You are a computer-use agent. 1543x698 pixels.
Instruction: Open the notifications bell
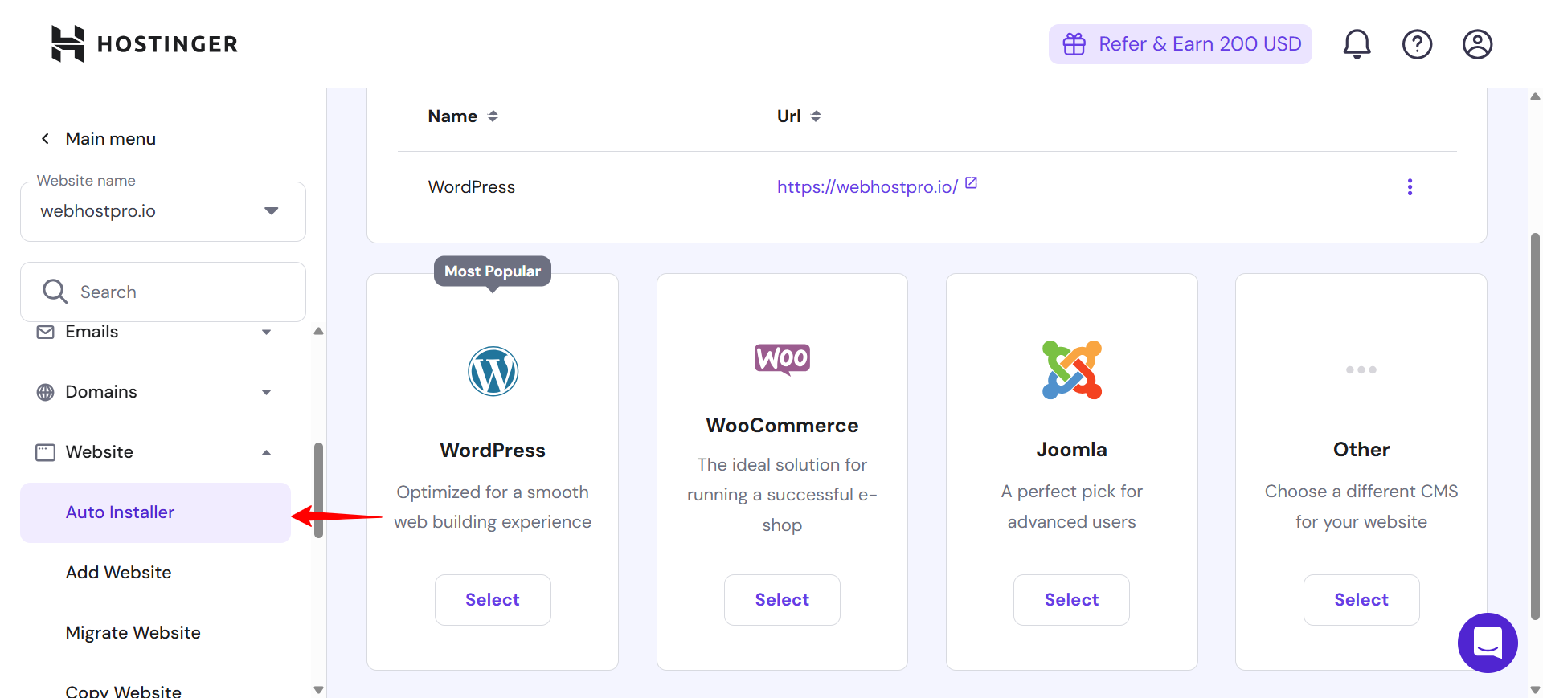coord(1357,44)
